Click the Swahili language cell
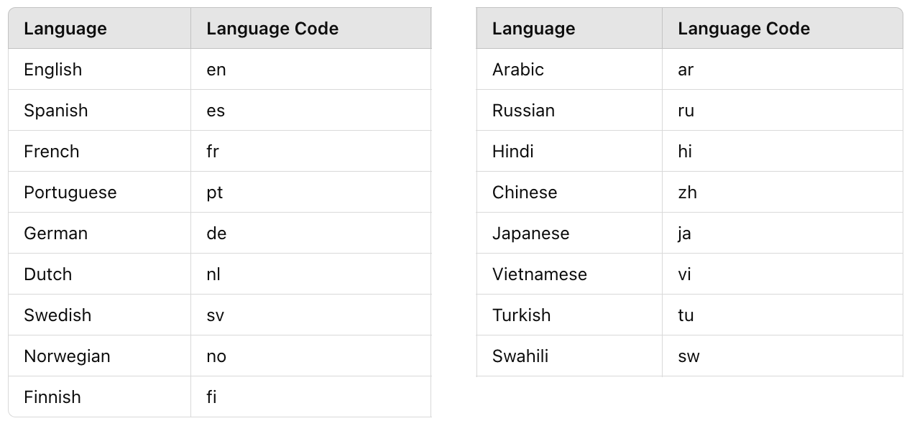Image resolution: width=912 pixels, height=426 pixels. pyautogui.click(x=520, y=356)
